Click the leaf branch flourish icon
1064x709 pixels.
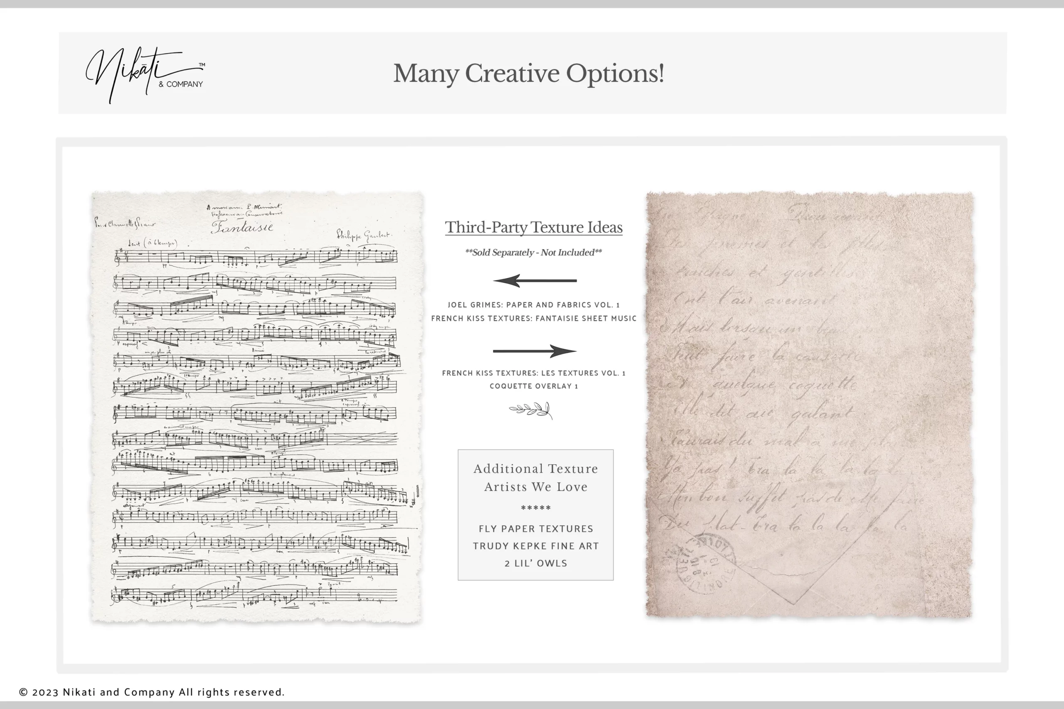pos(531,410)
